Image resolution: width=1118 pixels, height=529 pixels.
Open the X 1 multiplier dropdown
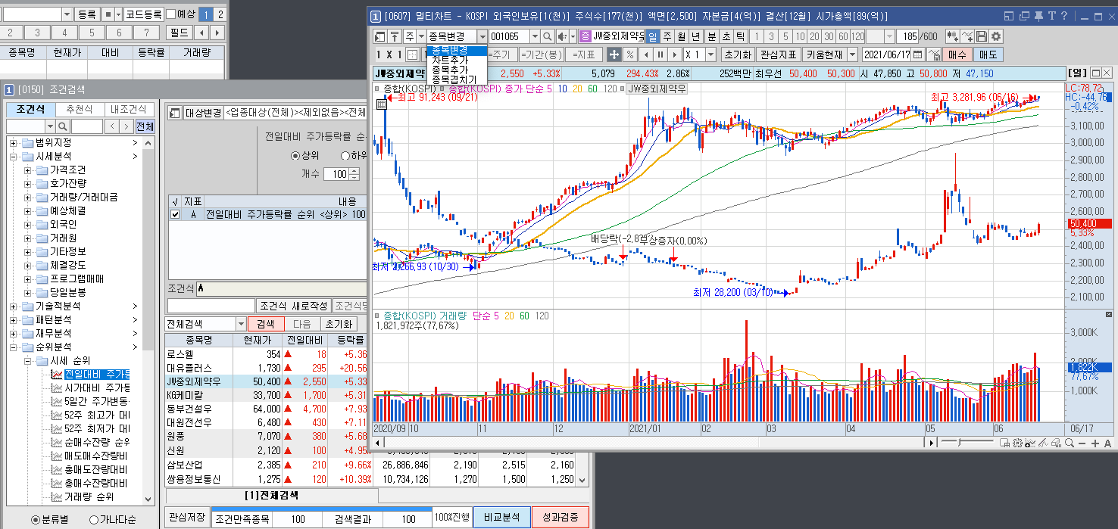(710, 54)
